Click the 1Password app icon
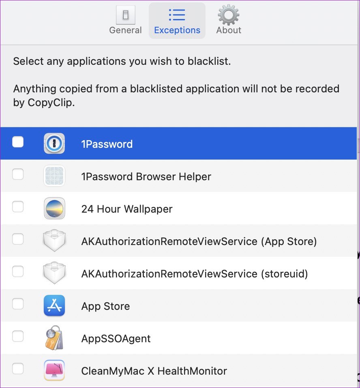The image size is (360, 388). point(54,143)
